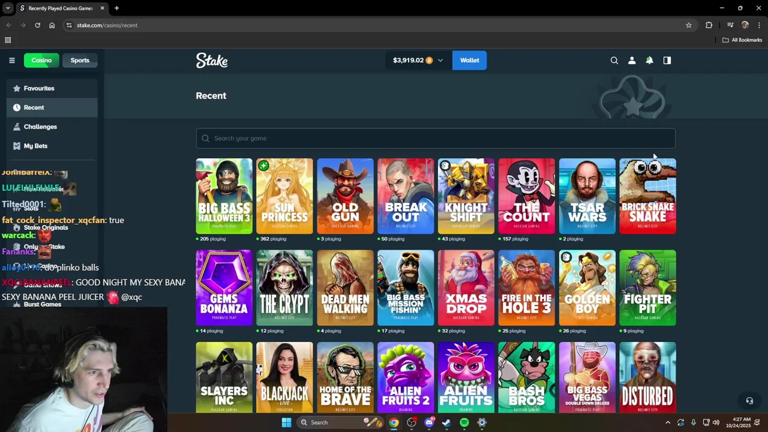Viewport: 768px width, 432px height.
Task: Expand the tab search dropdown arrow
Action: coord(8,8)
